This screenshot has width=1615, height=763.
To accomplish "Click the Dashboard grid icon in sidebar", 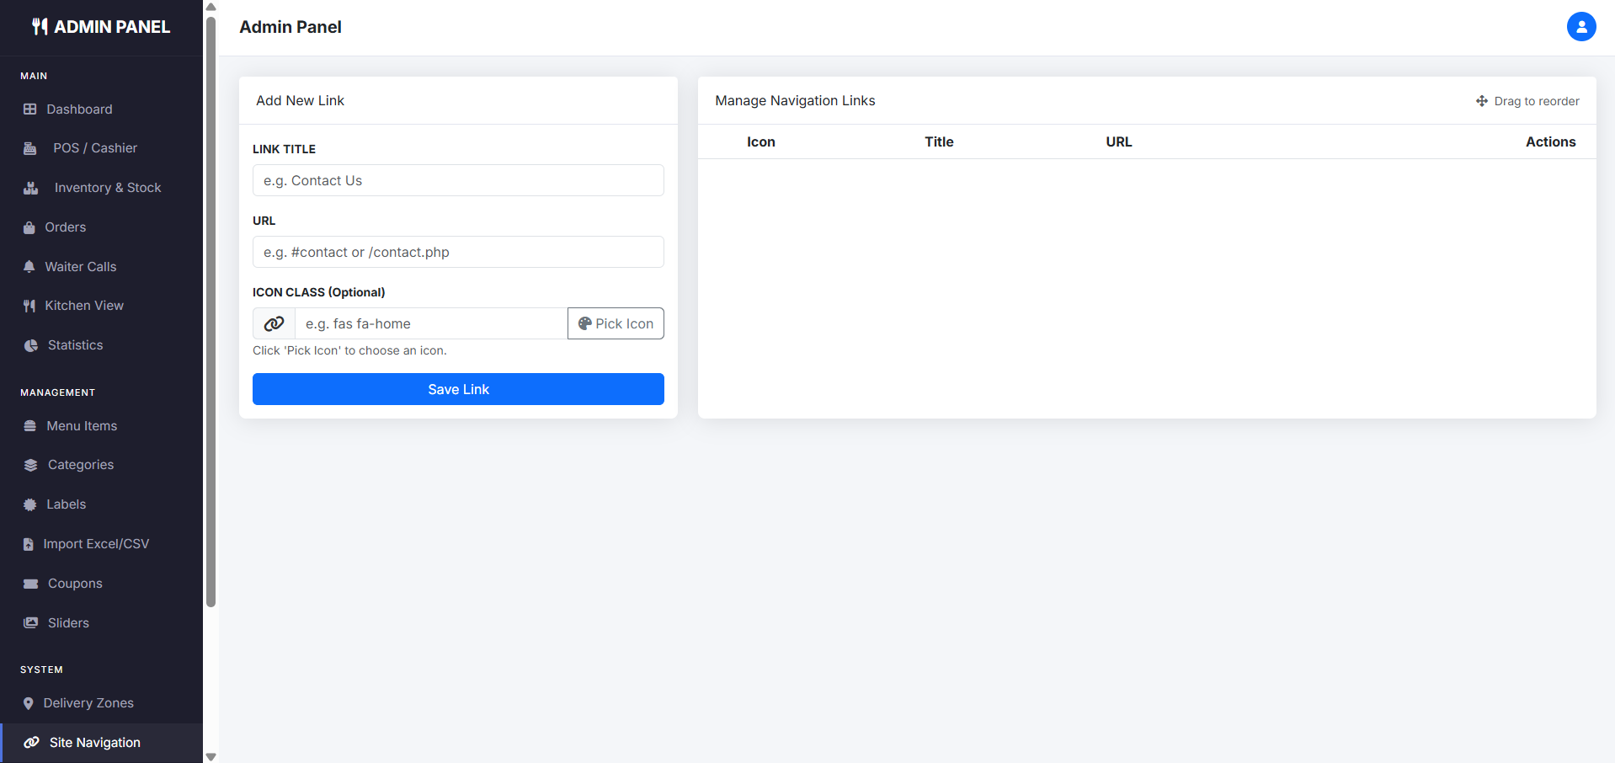I will [30, 109].
